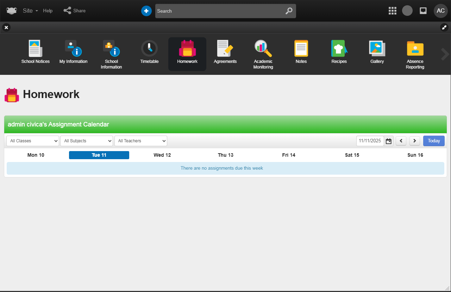Expand the All Teachers dropdown
451x292 pixels.
click(x=141, y=141)
